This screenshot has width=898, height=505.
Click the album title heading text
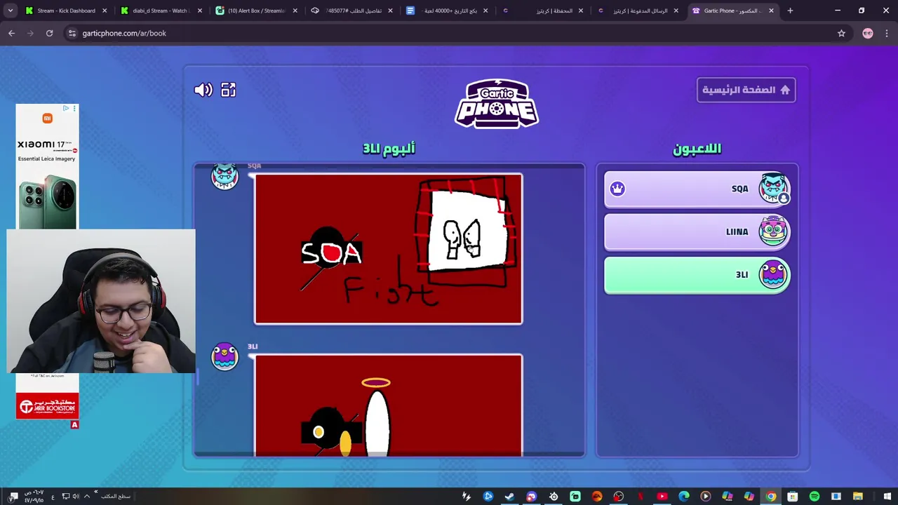pos(389,148)
